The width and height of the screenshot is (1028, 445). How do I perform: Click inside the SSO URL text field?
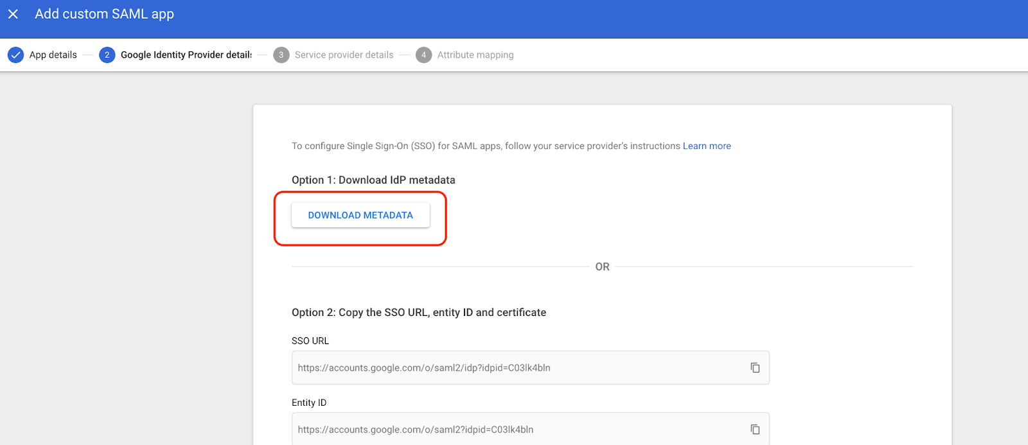(514, 368)
